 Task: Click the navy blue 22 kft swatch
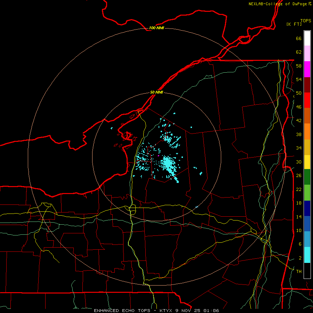point(307,208)
